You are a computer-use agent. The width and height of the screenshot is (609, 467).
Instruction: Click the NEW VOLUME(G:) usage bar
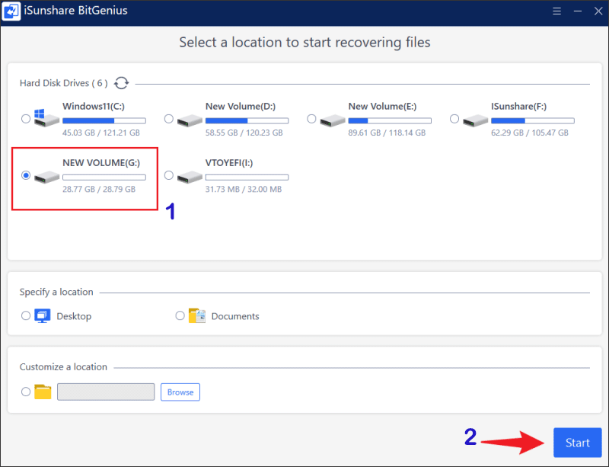104,177
